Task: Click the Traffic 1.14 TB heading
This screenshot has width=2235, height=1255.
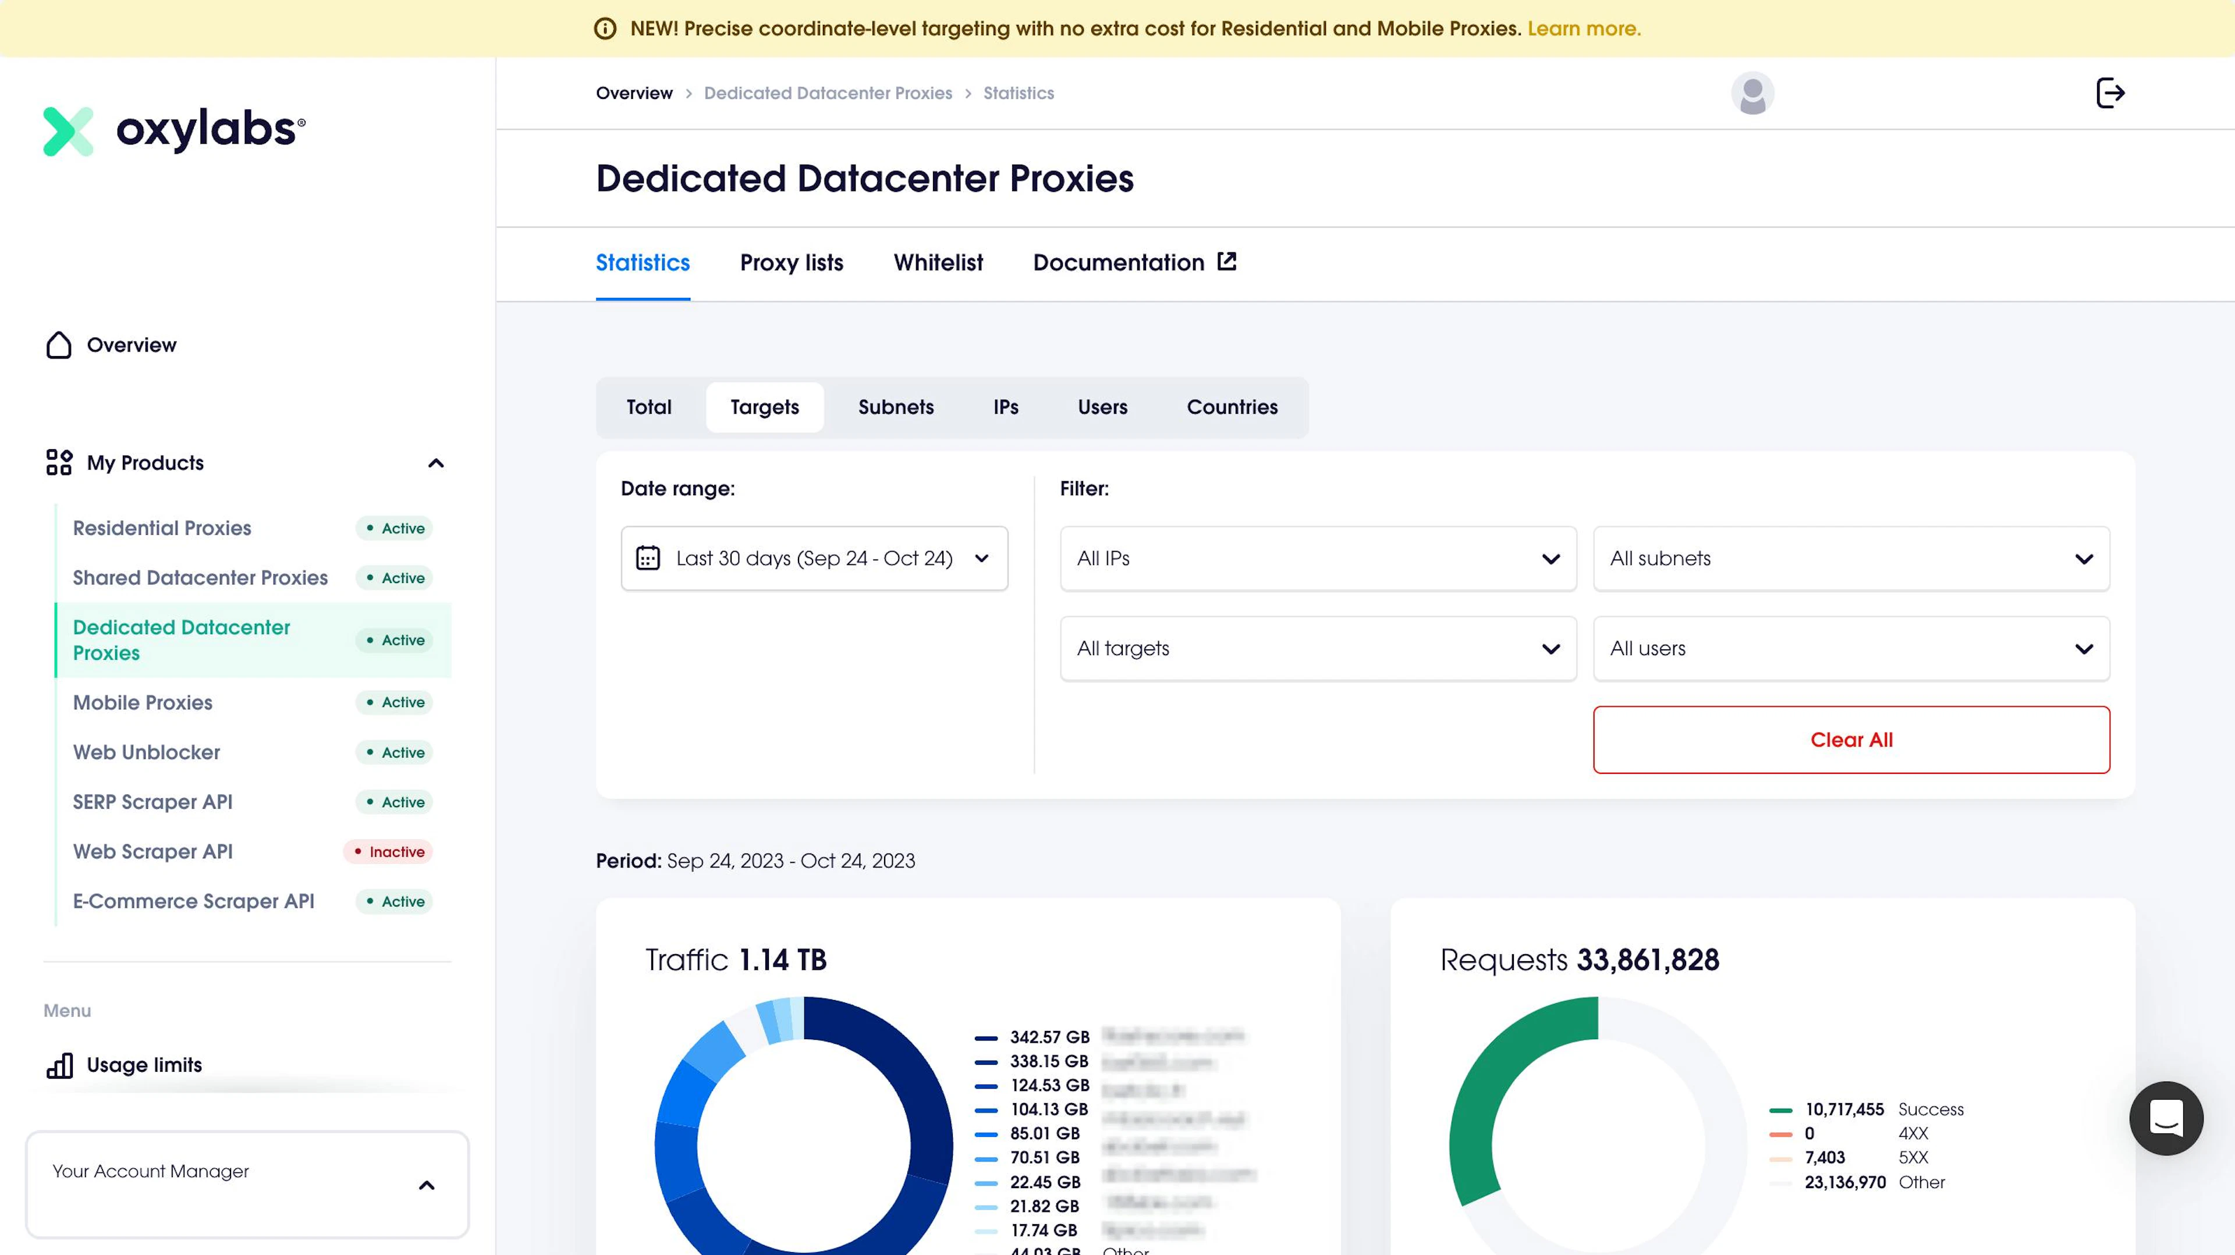Action: (x=736, y=960)
